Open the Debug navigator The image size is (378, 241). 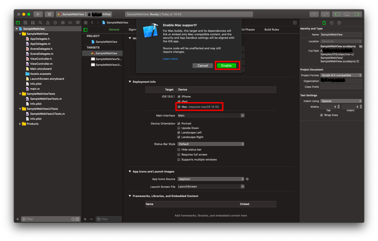(63, 23)
